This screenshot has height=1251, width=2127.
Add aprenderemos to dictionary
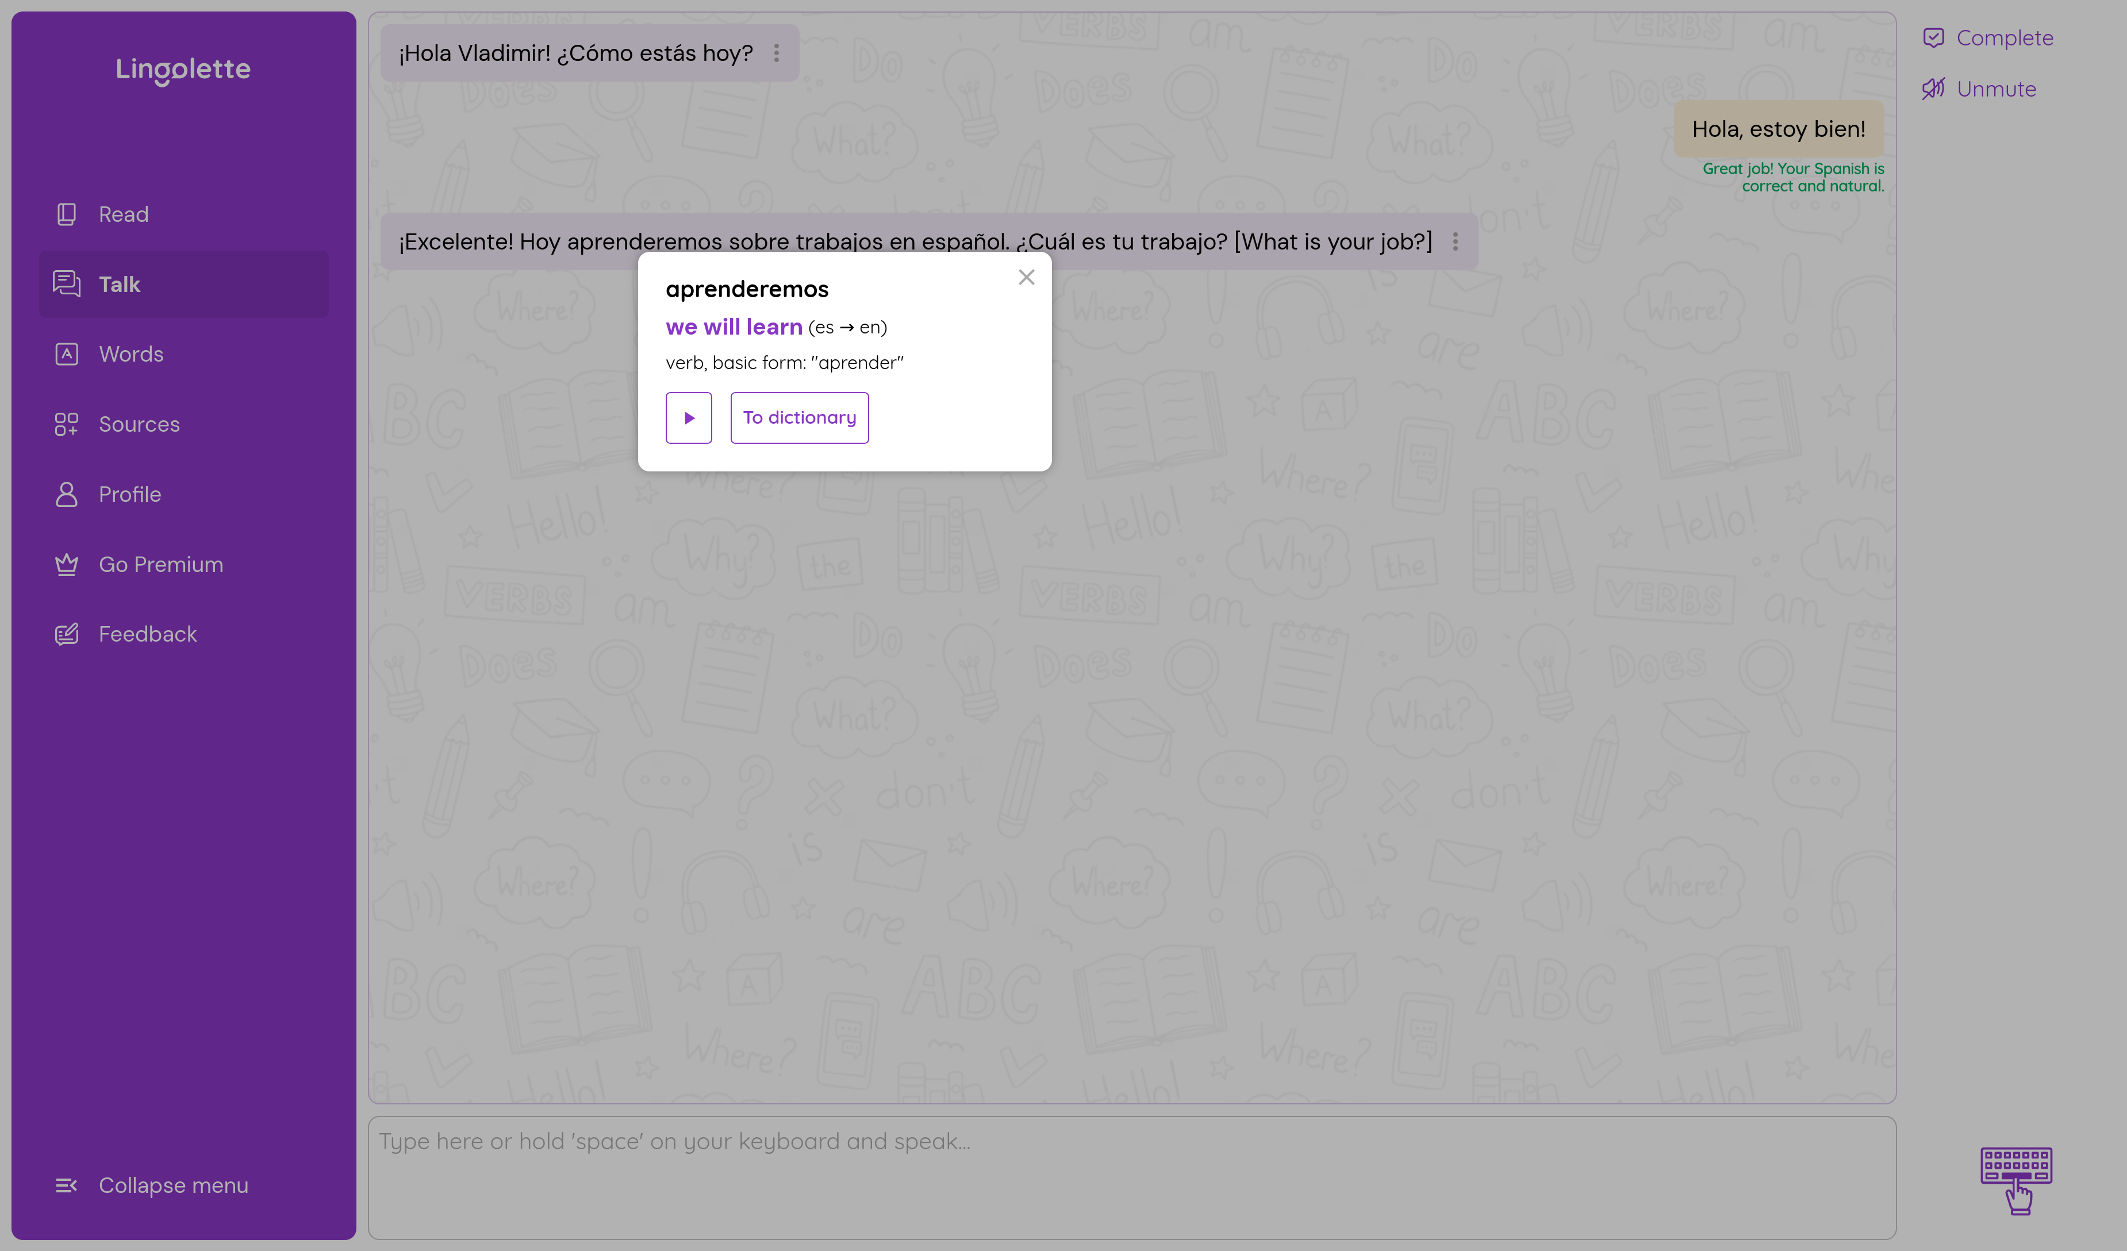tap(798, 418)
